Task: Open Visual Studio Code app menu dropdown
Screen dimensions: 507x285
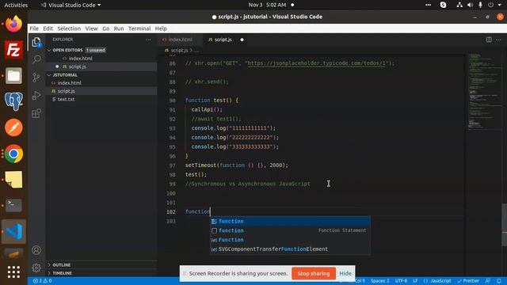Action: [x=71, y=5]
